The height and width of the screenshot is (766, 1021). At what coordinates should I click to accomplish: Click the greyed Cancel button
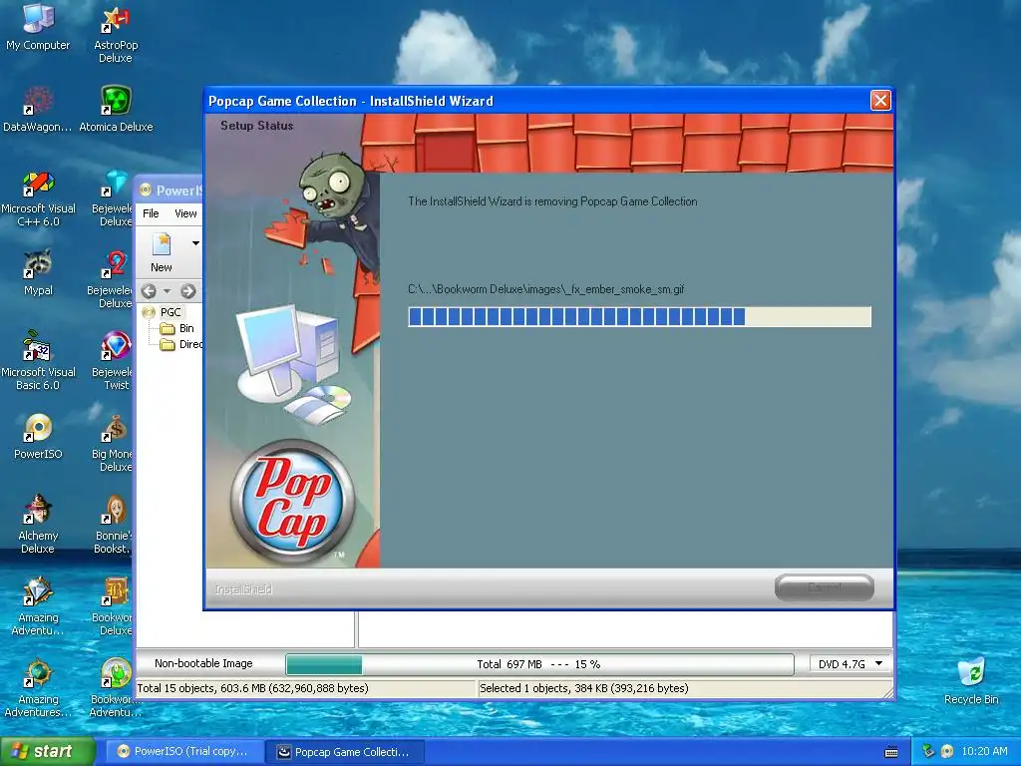click(x=825, y=588)
